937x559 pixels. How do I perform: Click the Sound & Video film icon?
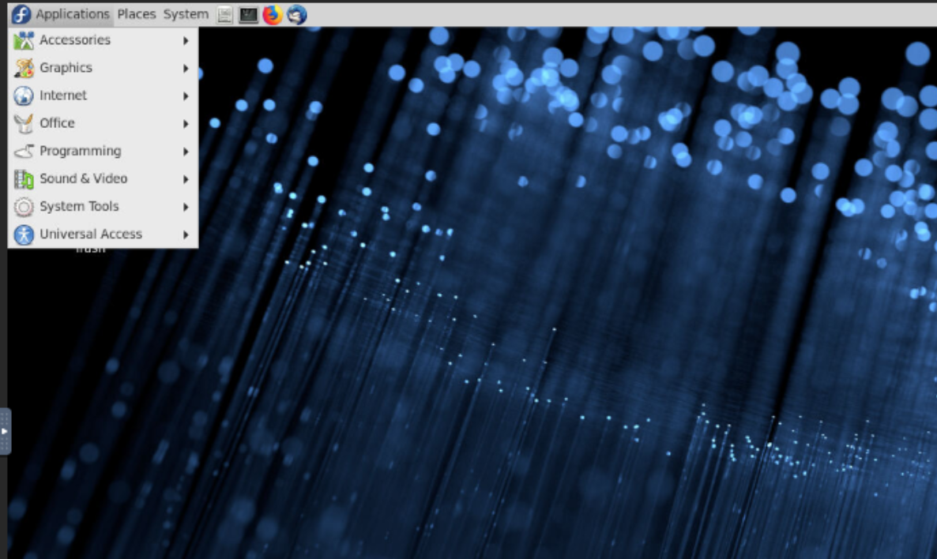tap(24, 179)
